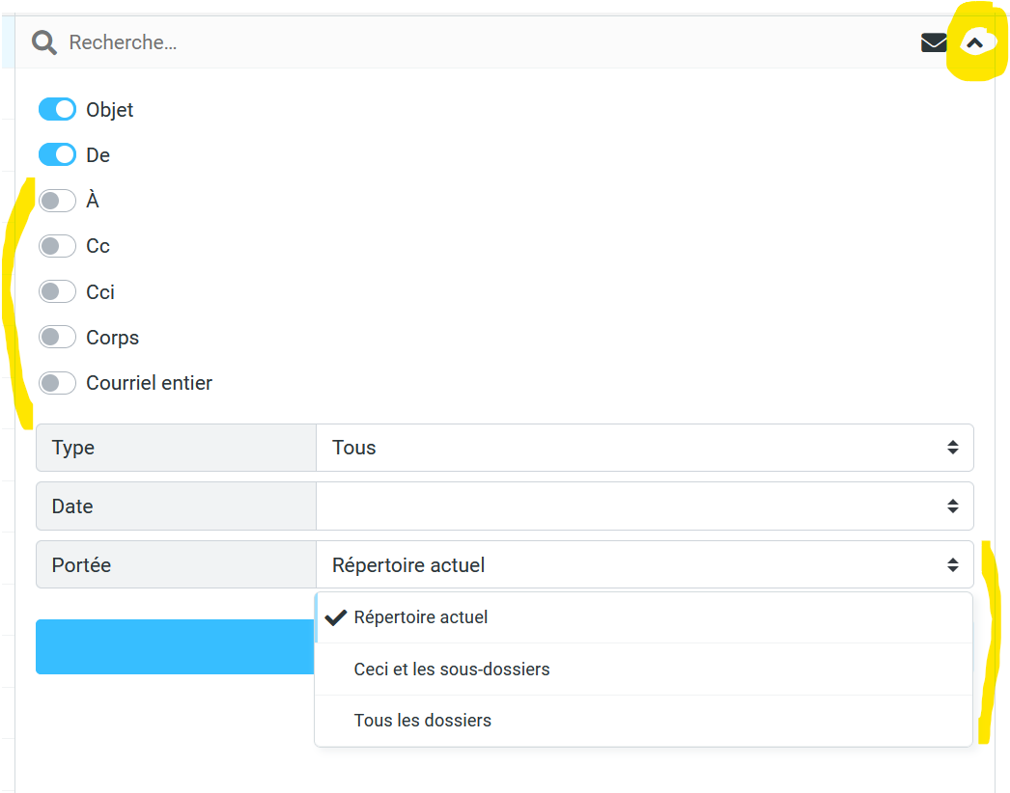
Task: Turn off the De toggle
Action: click(x=57, y=155)
